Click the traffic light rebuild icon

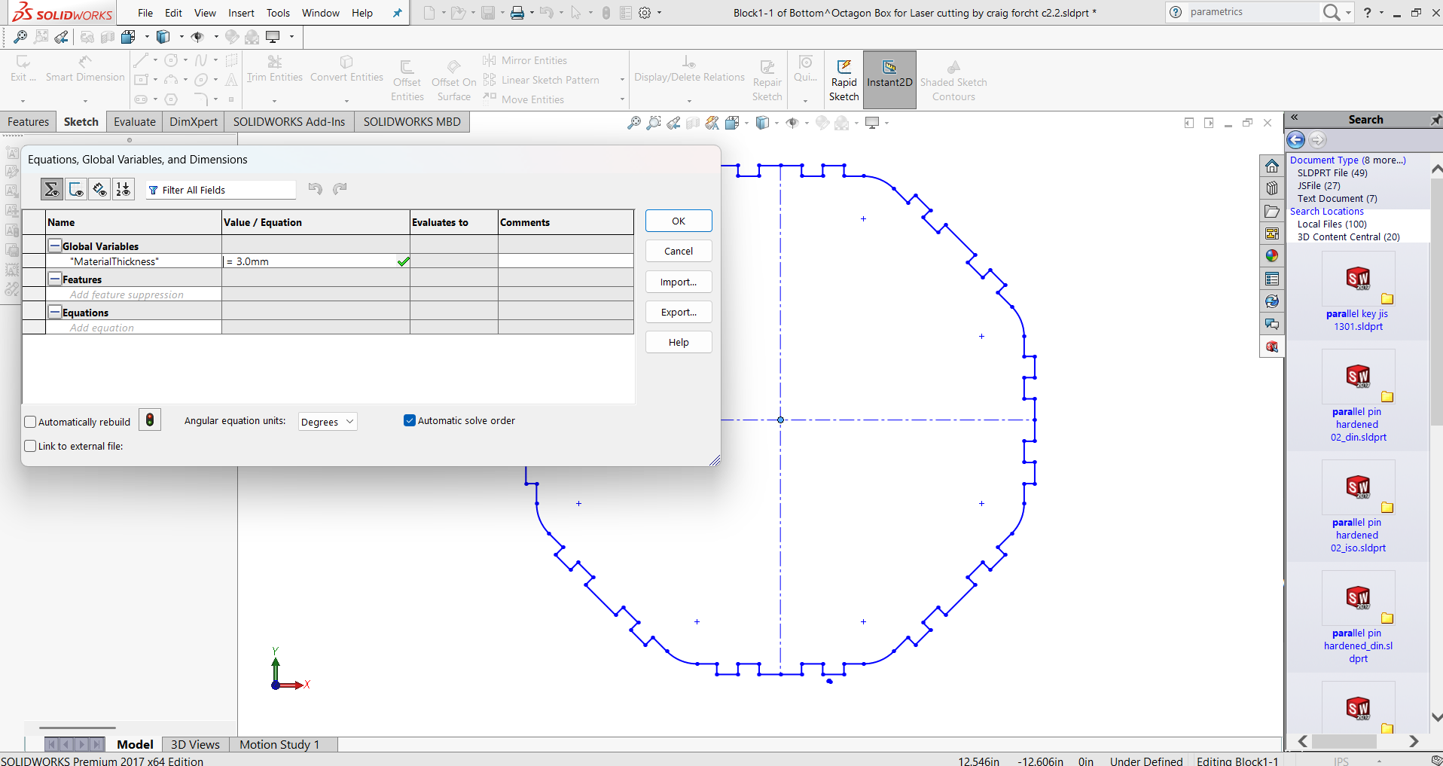(150, 420)
